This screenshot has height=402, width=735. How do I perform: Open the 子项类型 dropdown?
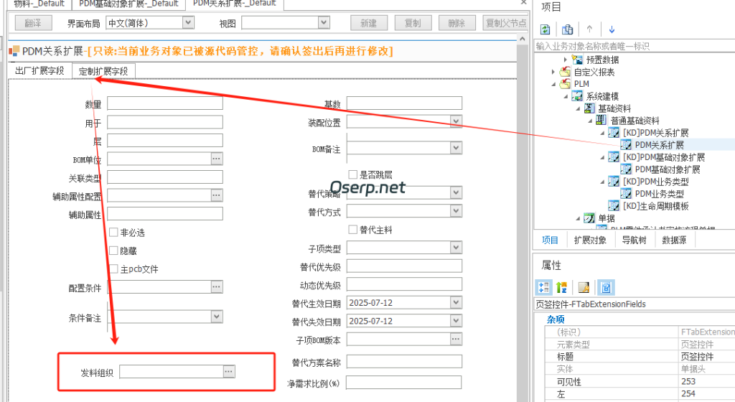pos(456,248)
